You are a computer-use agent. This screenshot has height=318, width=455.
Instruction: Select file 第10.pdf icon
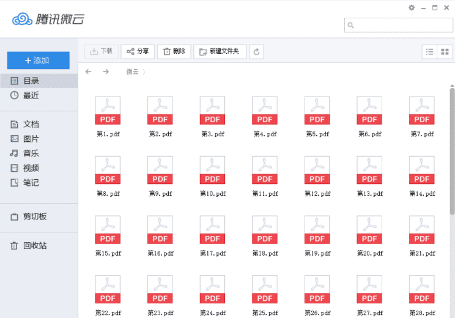click(212, 170)
